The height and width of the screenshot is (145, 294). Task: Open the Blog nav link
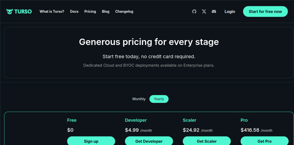[106, 11]
